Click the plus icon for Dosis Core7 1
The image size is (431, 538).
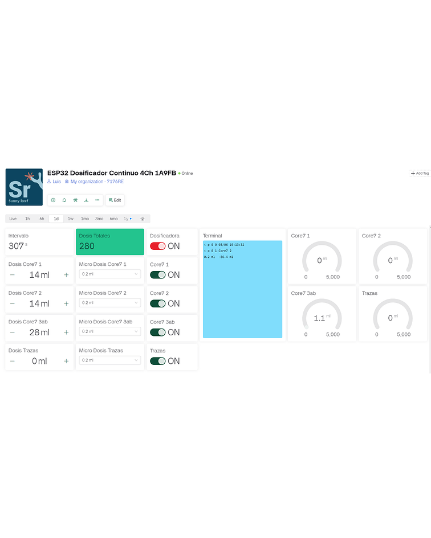tap(66, 275)
